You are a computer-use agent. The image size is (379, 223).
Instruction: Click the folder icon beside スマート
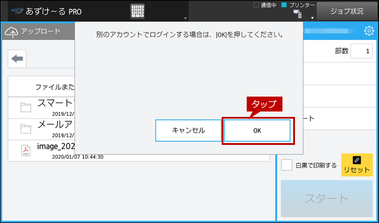point(26,108)
